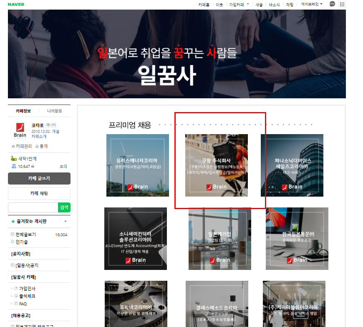
Task: Click the board icon beside 가입인사
Action: point(16,288)
